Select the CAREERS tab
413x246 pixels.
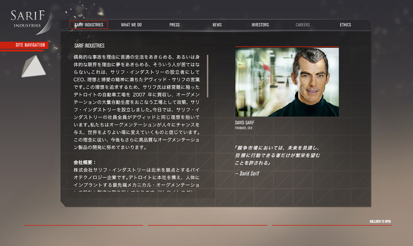click(x=303, y=25)
